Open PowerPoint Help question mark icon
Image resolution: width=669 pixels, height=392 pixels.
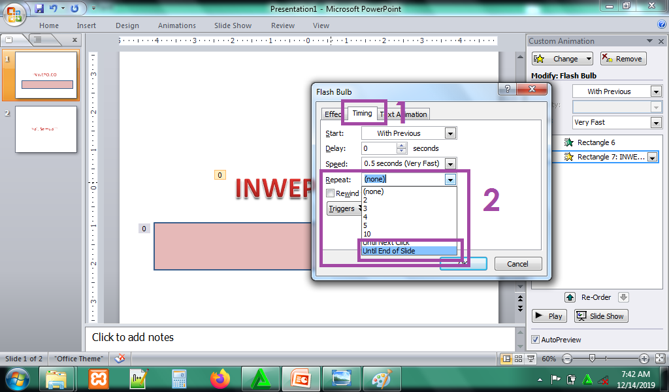tap(662, 24)
